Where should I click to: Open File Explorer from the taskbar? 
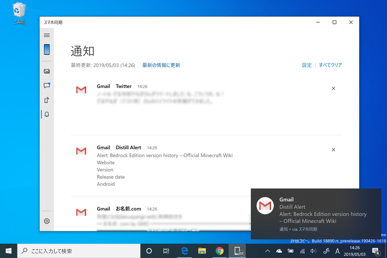(202, 251)
